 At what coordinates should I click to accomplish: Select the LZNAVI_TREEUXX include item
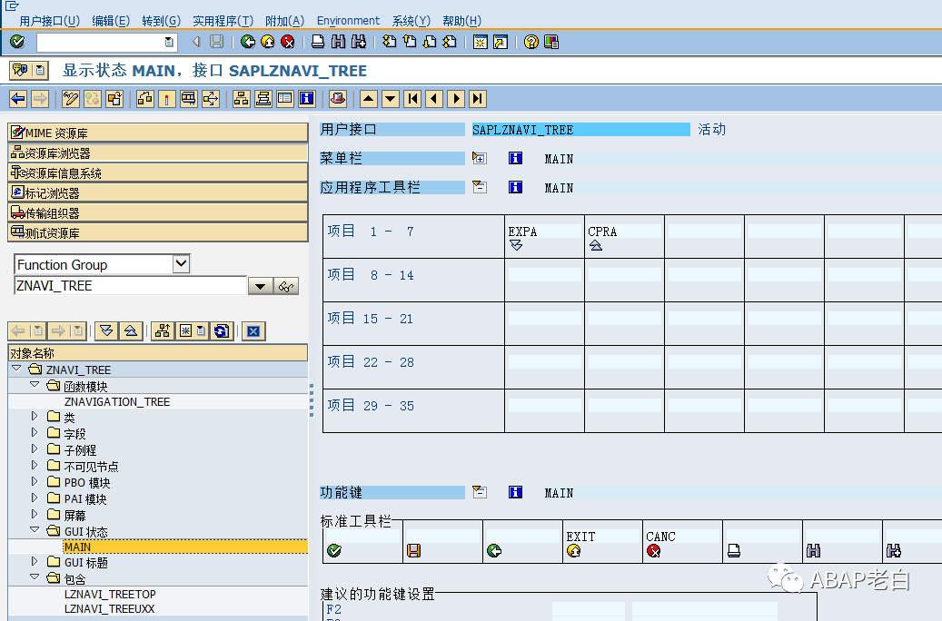tap(109, 609)
